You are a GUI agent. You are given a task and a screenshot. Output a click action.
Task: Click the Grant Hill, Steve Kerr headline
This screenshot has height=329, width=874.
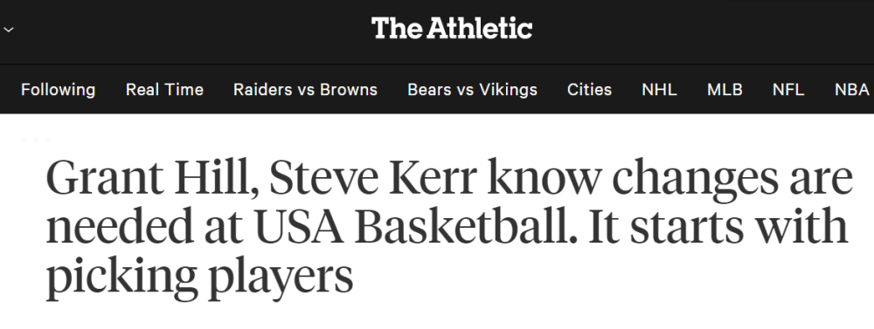tap(449, 228)
